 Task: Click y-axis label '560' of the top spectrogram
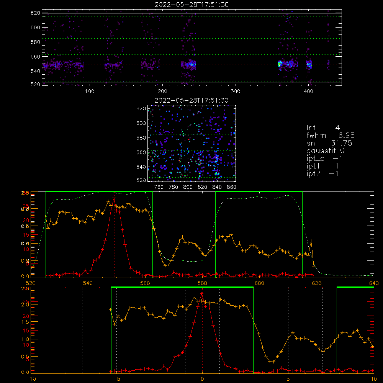coord(35,57)
